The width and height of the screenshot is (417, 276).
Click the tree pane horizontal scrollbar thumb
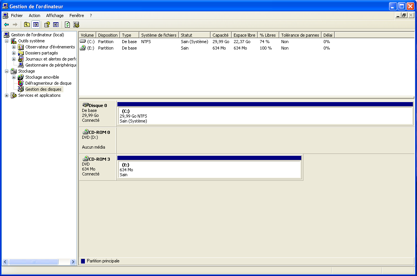[x=33, y=262]
